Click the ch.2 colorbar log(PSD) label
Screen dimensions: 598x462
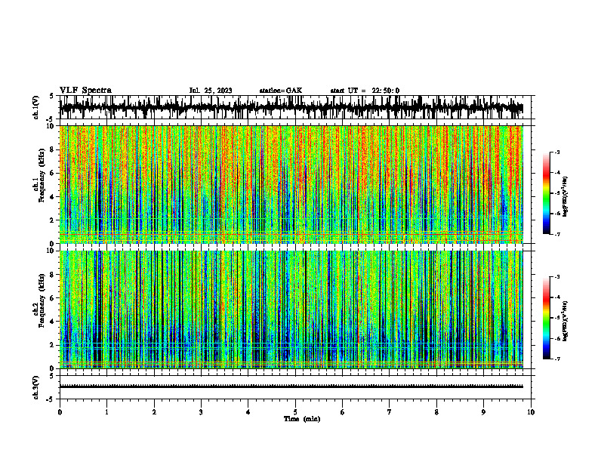coord(565,321)
